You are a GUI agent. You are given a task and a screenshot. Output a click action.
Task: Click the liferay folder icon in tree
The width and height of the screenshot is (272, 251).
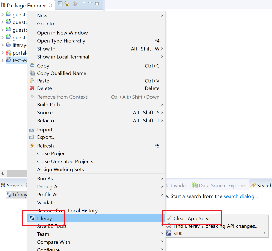point(9,44)
